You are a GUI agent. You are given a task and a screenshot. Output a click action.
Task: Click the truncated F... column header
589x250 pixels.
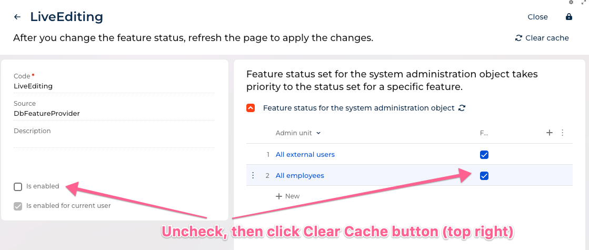pyautogui.click(x=484, y=133)
